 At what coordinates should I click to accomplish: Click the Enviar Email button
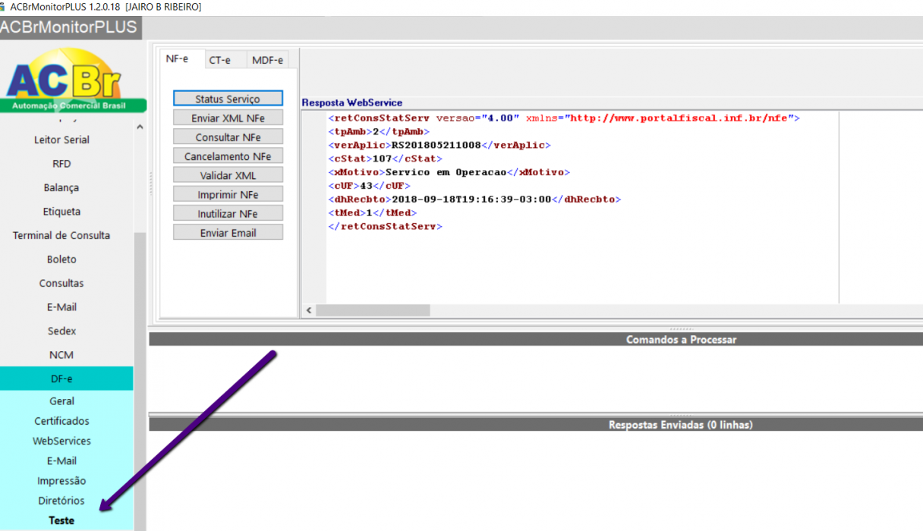(x=228, y=232)
